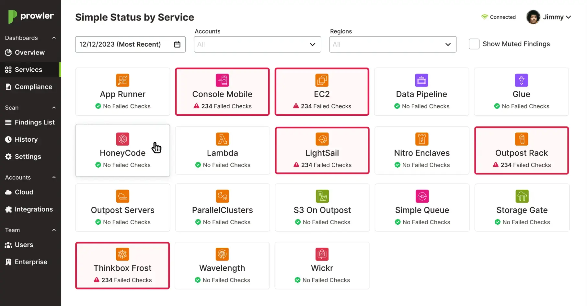Click the 12/12/2023 date input field
The width and height of the screenshot is (587, 306).
coord(130,44)
